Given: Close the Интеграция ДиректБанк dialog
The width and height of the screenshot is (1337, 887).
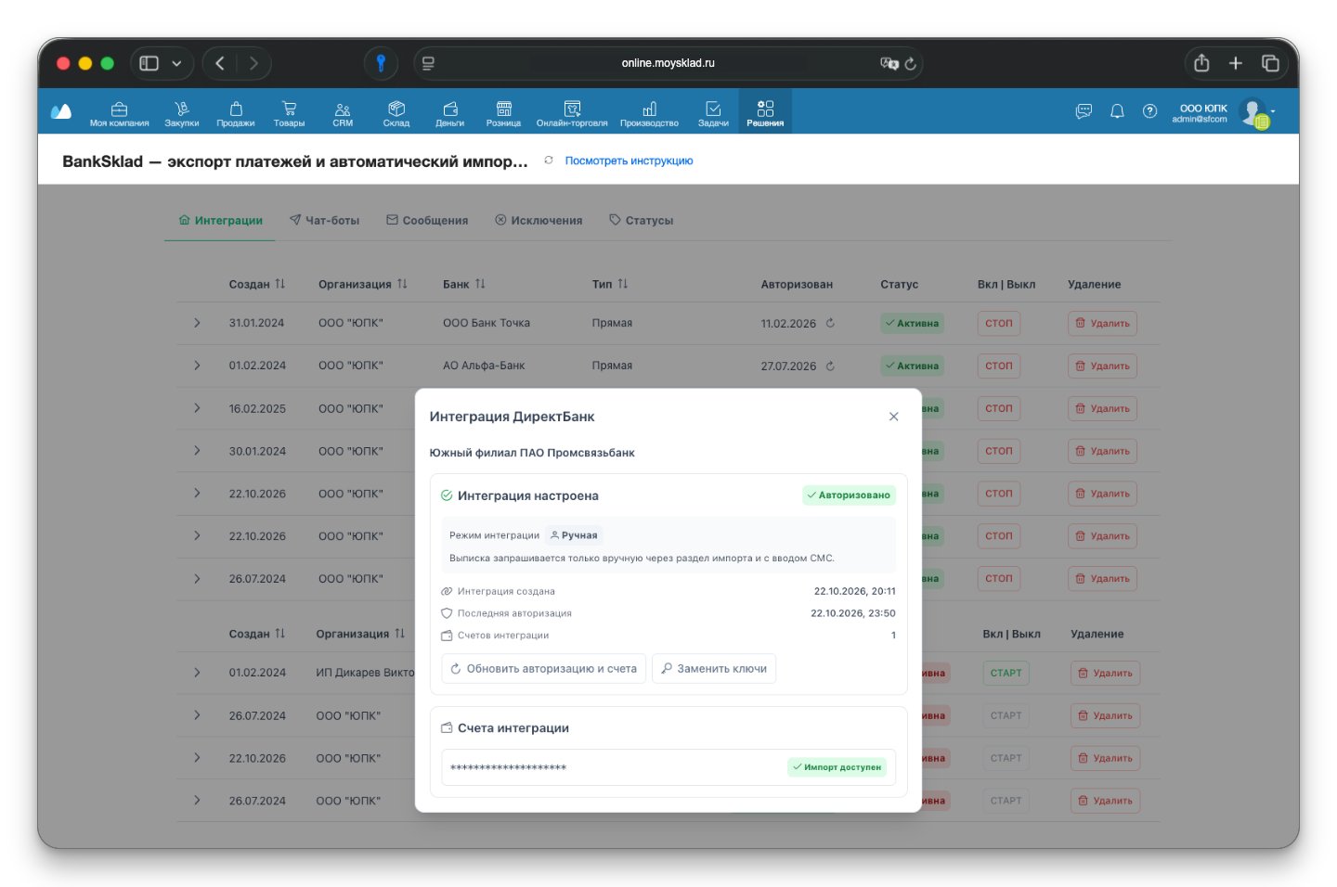Looking at the screenshot, I should [x=893, y=417].
